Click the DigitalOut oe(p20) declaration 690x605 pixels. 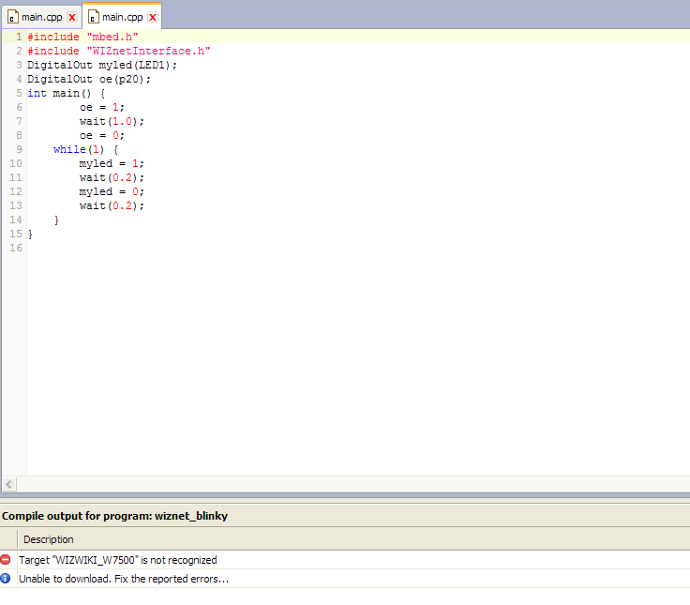point(89,79)
